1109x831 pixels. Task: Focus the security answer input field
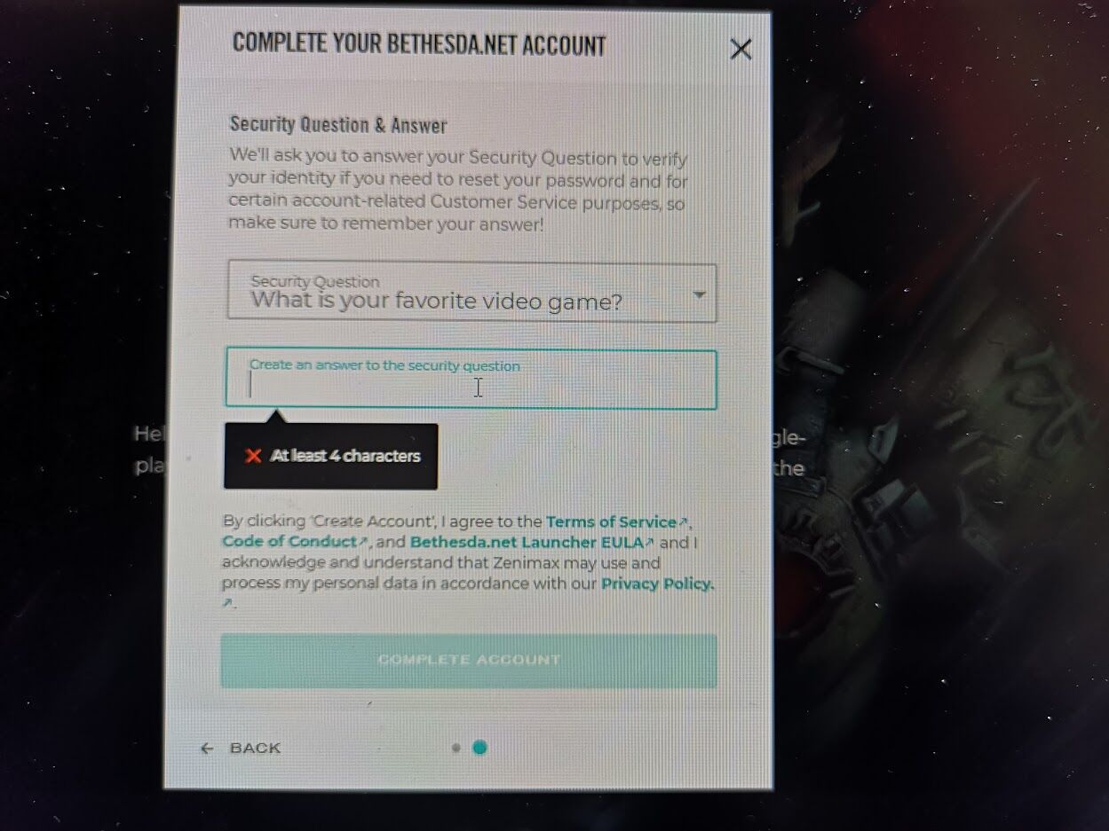[x=471, y=380]
